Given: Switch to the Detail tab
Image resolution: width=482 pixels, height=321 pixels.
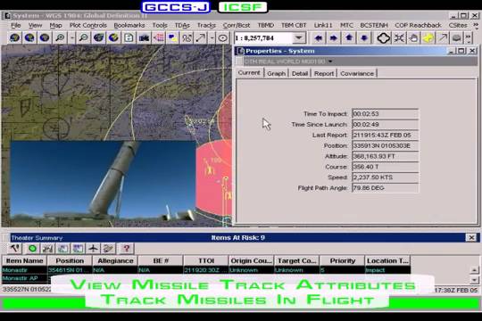Looking at the screenshot, I should (x=300, y=73).
